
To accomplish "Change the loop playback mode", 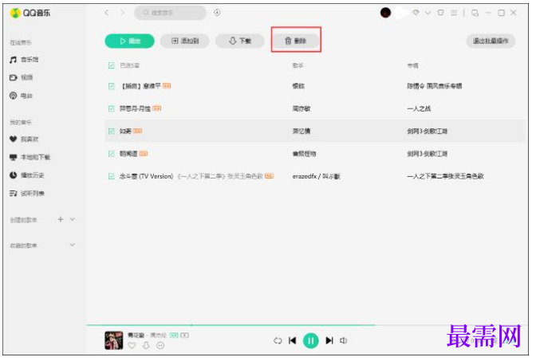I will point(278,340).
